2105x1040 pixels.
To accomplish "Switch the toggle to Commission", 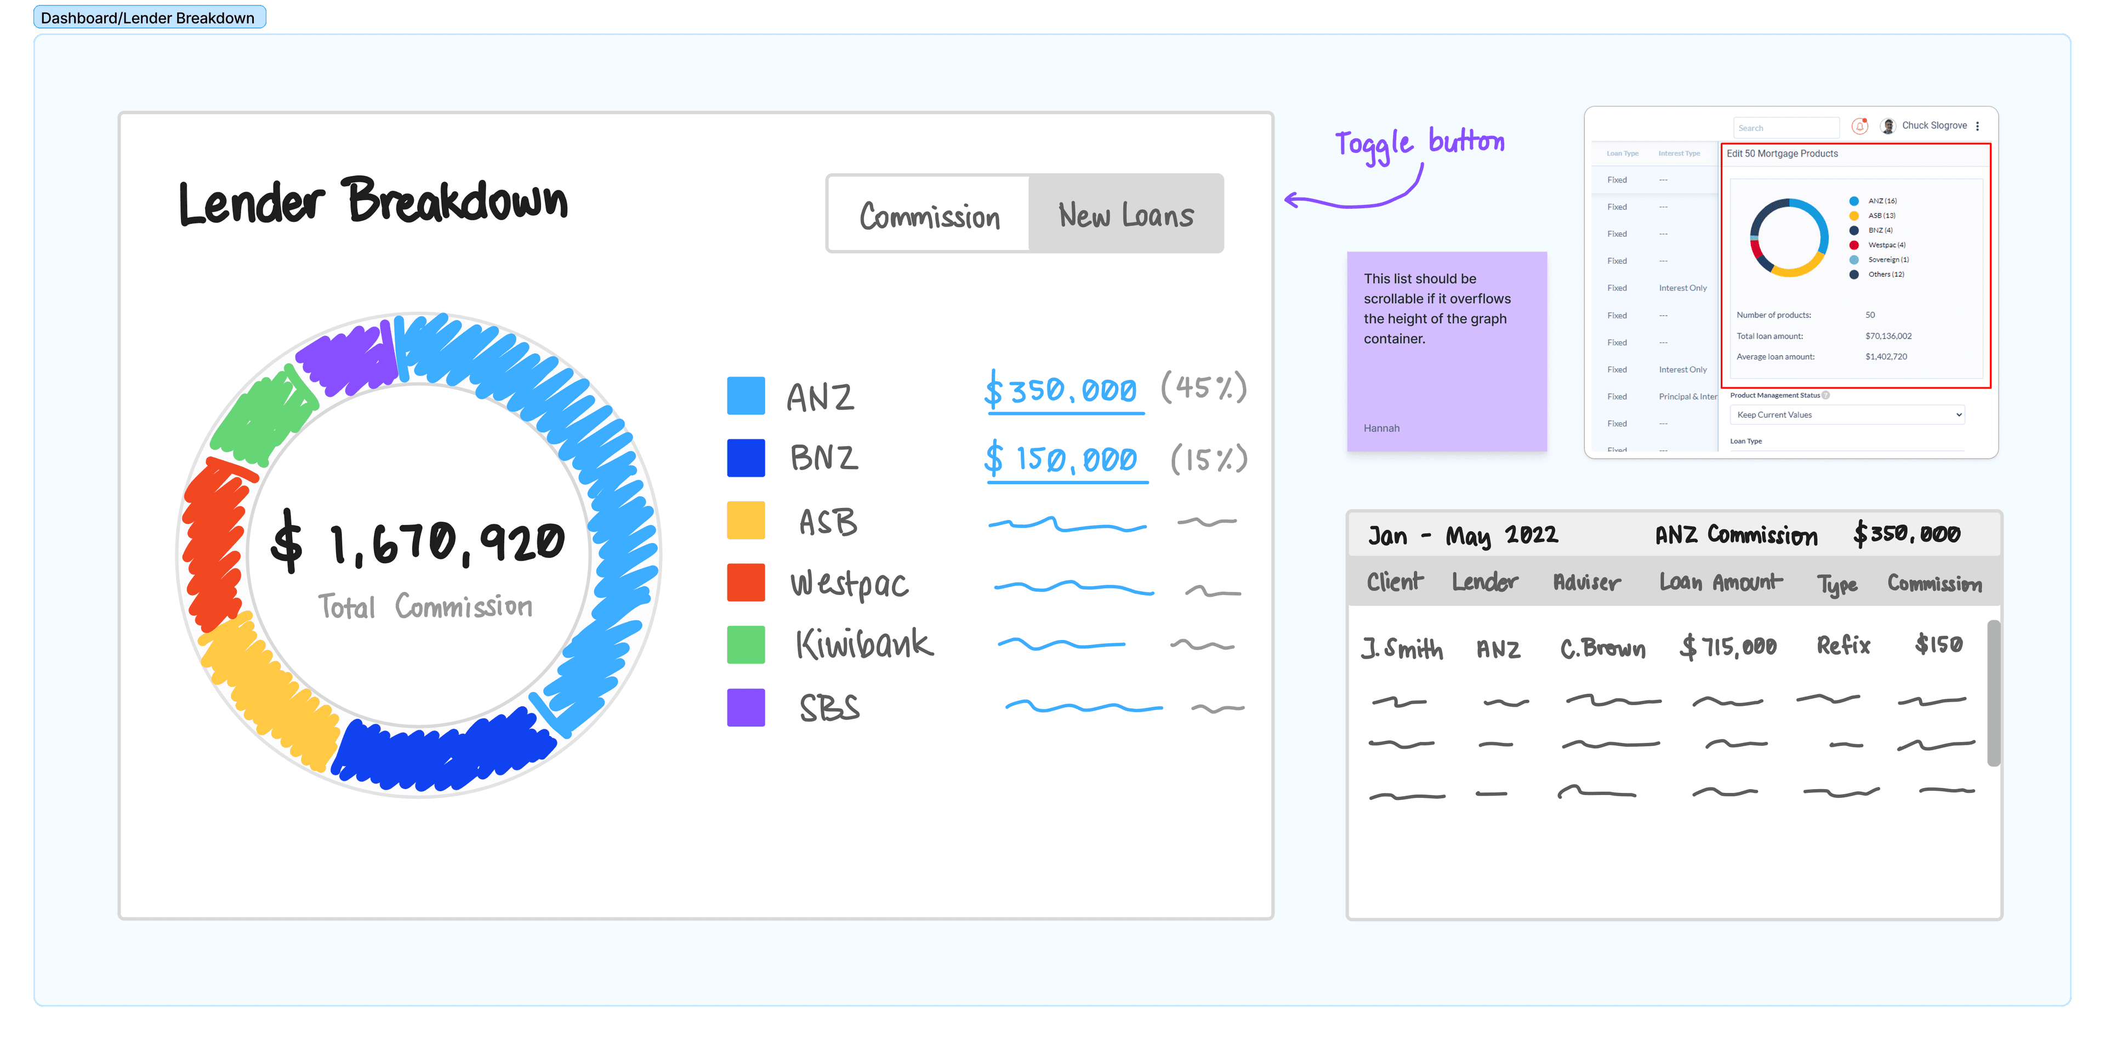I will (x=929, y=214).
